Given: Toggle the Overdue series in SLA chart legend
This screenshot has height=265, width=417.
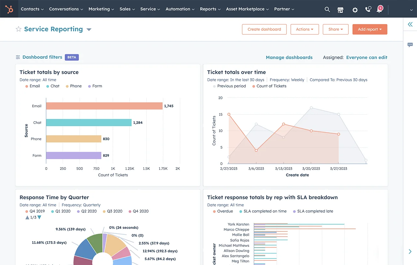Looking at the screenshot, I should [223, 211].
